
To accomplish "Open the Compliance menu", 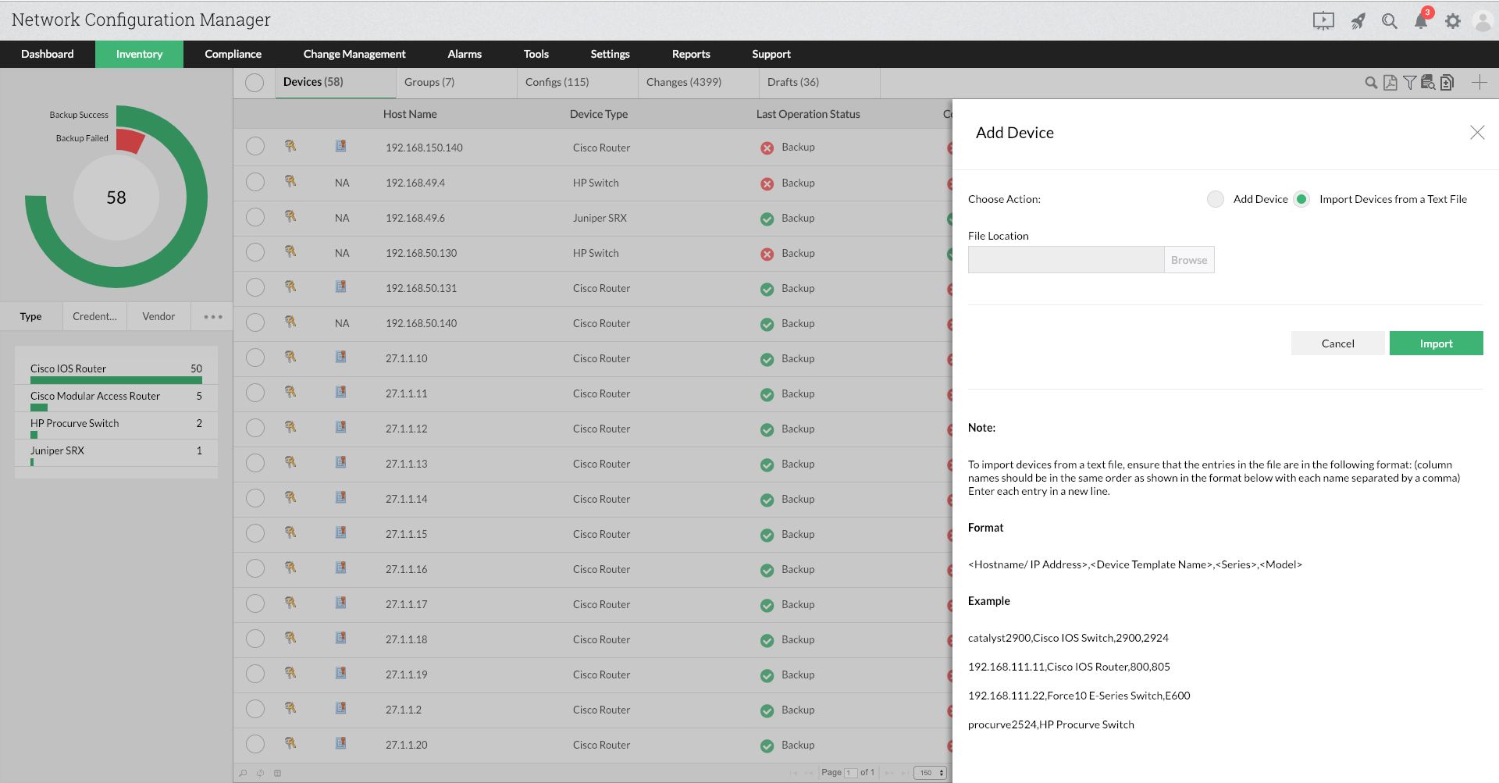I will (233, 55).
